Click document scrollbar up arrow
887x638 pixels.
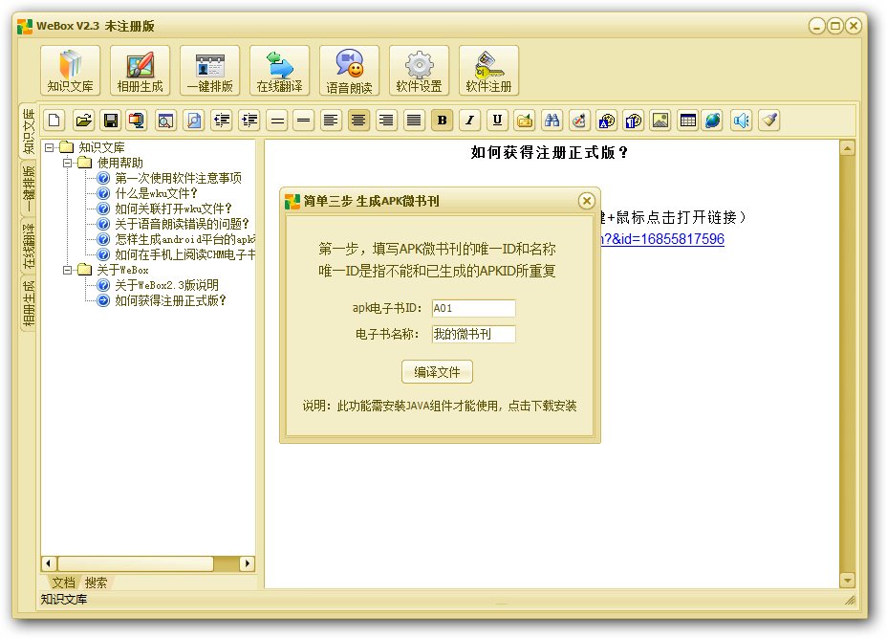pyautogui.click(x=847, y=147)
